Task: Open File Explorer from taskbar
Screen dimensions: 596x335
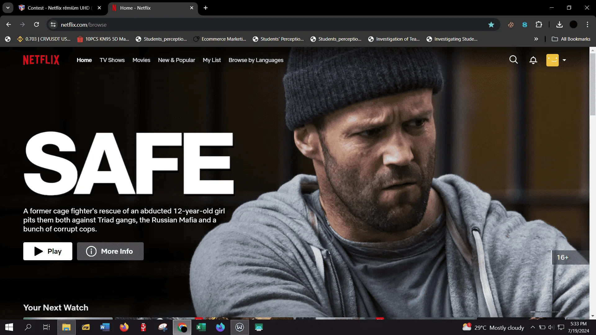Action: tap(66, 327)
